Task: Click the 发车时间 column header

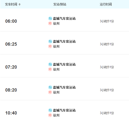Action: tap(11, 4)
